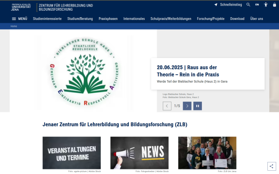Click the login padlock icon

click(274, 5)
